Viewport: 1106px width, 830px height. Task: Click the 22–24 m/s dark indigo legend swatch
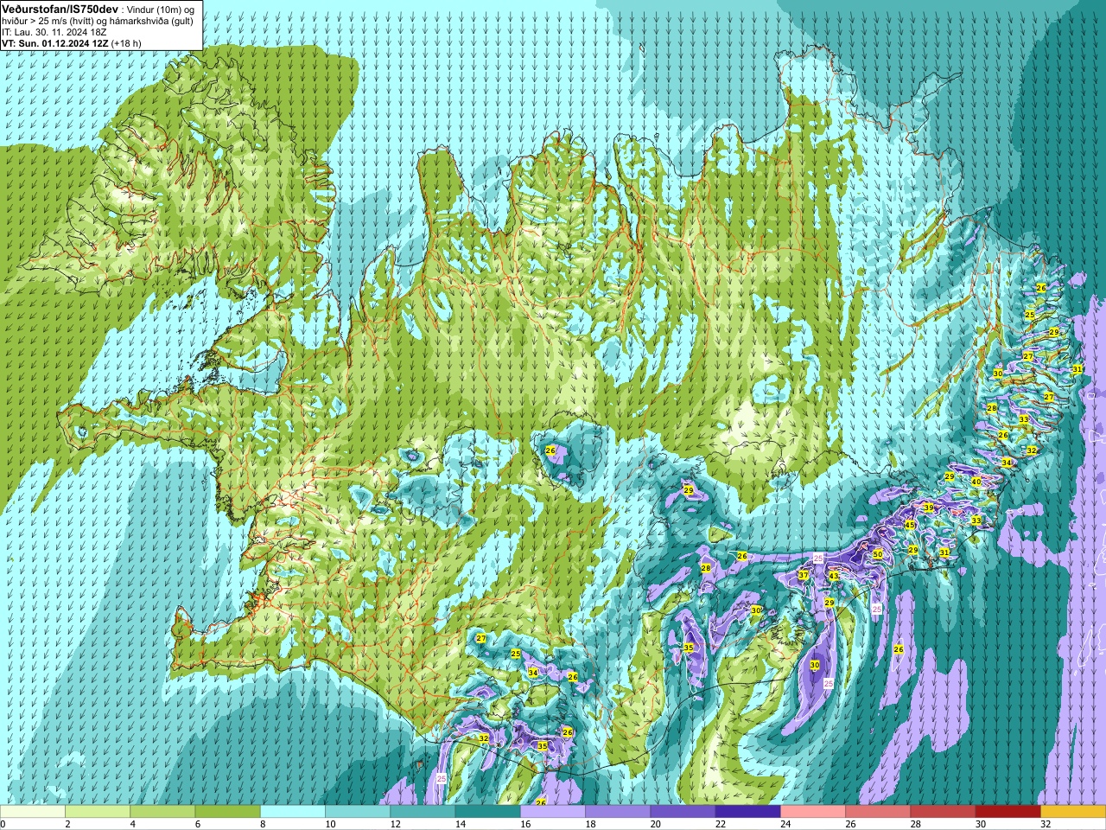pyautogui.click(x=748, y=812)
